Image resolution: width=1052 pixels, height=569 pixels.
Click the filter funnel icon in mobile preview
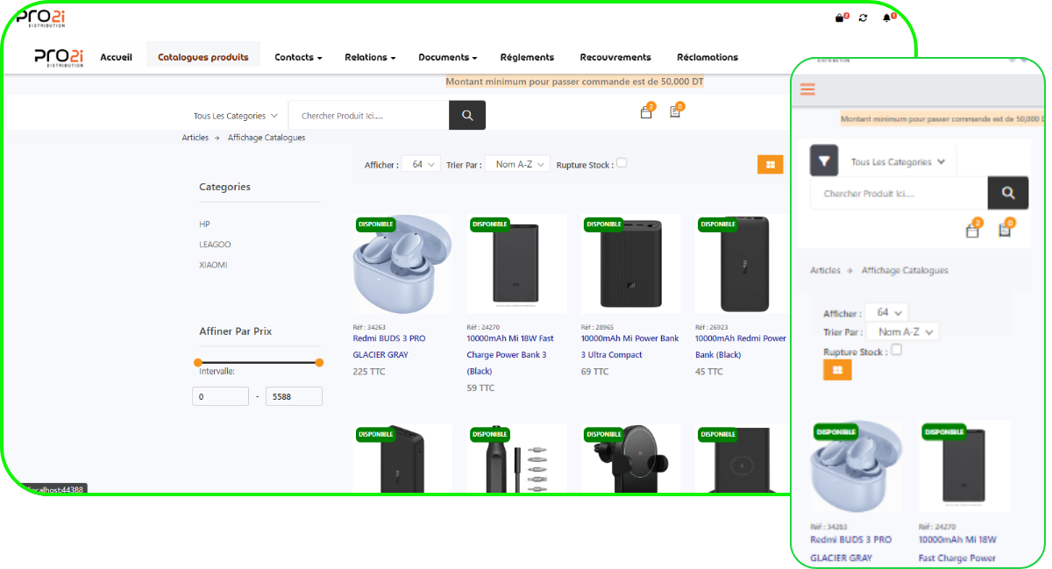click(823, 160)
